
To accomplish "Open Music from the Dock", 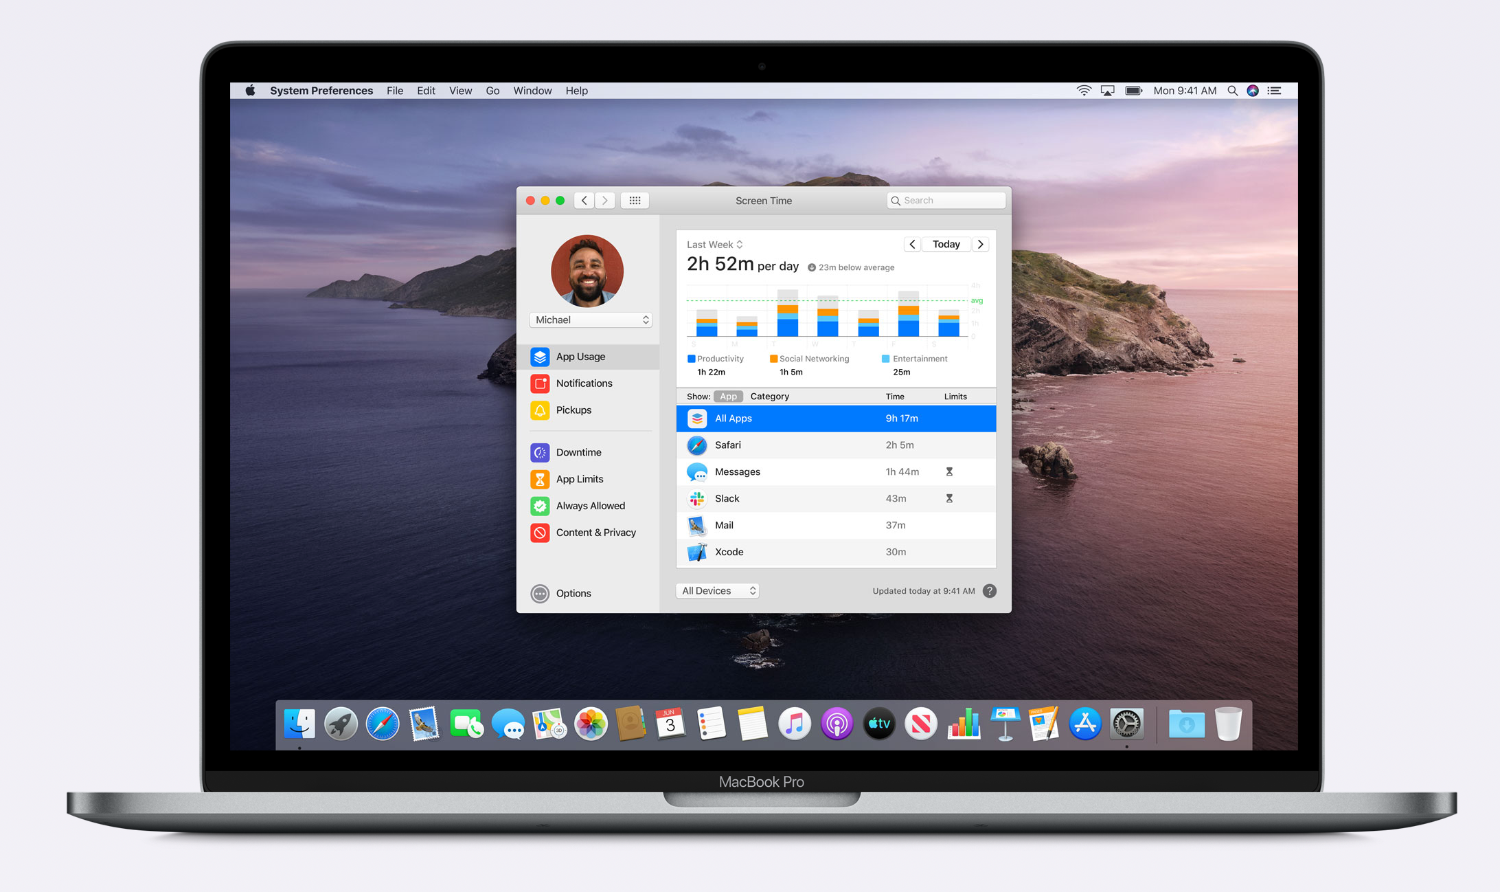I will tap(795, 724).
